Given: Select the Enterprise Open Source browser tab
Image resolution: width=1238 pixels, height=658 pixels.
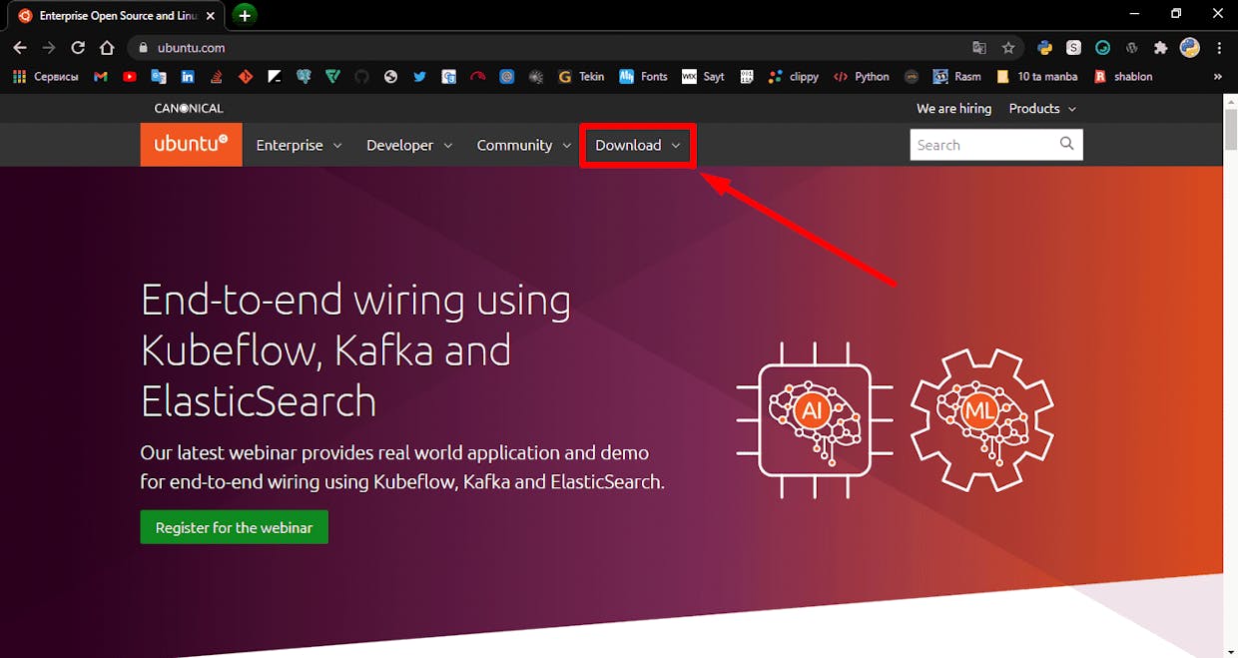Looking at the screenshot, I should pos(117,15).
